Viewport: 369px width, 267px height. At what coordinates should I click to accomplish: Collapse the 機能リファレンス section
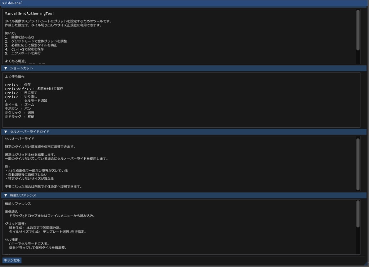click(184, 195)
